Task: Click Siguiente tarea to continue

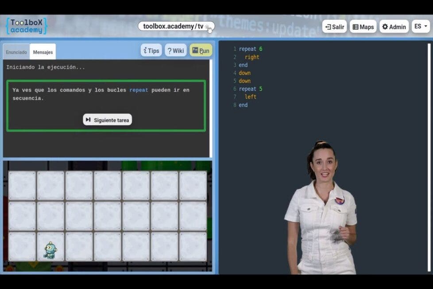Action: pyautogui.click(x=107, y=120)
